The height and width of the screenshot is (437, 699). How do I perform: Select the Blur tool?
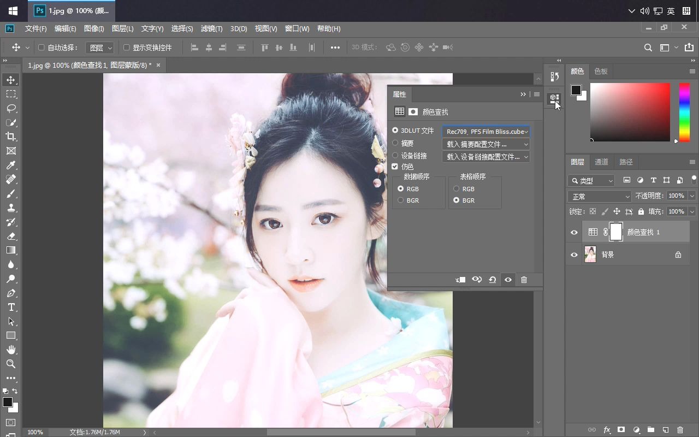[11, 264]
